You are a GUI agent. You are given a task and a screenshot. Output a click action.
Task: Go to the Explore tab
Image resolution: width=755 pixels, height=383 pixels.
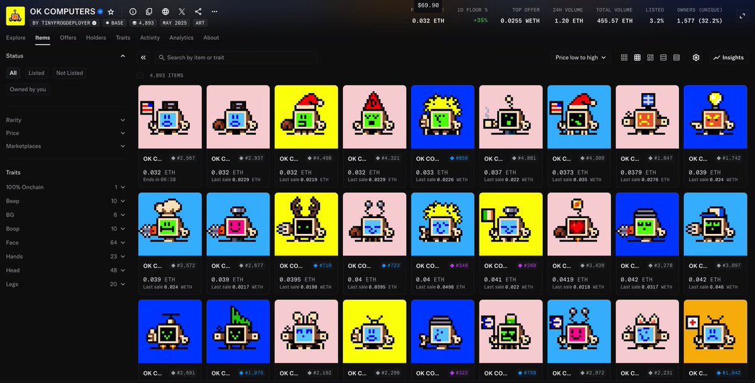(x=16, y=38)
